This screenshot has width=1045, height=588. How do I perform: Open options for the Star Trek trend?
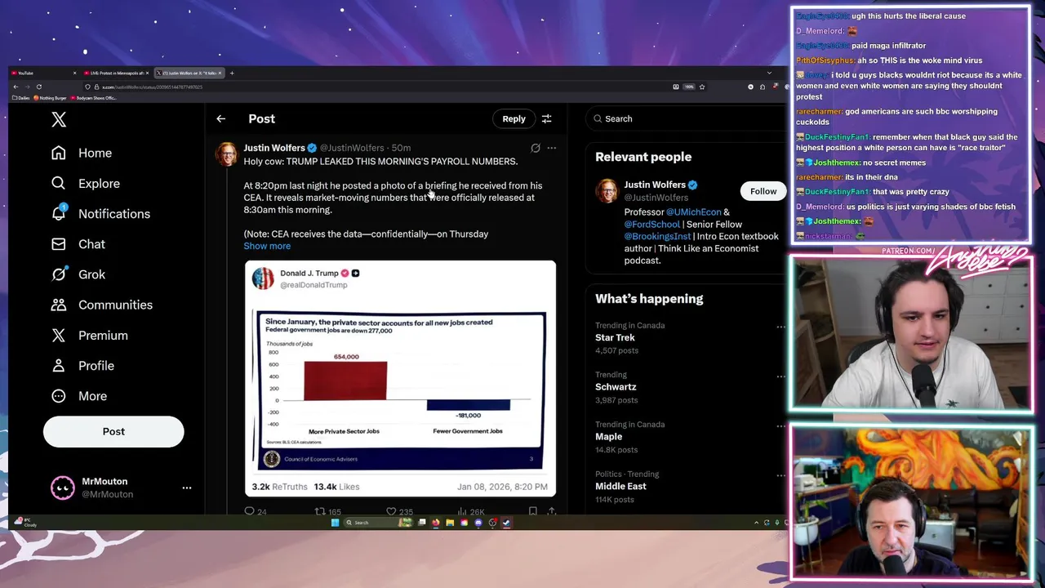click(x=780, y=327)
